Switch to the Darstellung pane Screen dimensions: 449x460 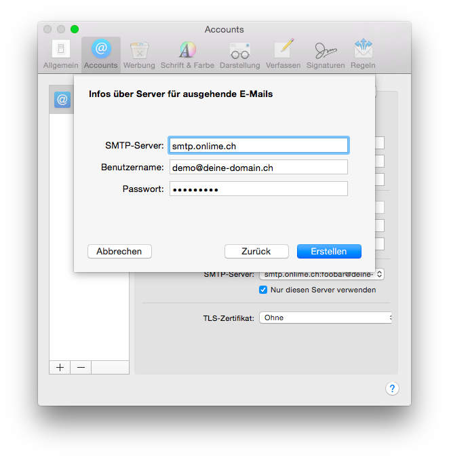click(x=239, y=54)
